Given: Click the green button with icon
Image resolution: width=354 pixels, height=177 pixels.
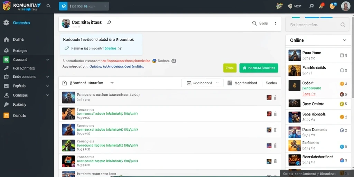Looking at the screenshot, I should [x=259, y=68].
